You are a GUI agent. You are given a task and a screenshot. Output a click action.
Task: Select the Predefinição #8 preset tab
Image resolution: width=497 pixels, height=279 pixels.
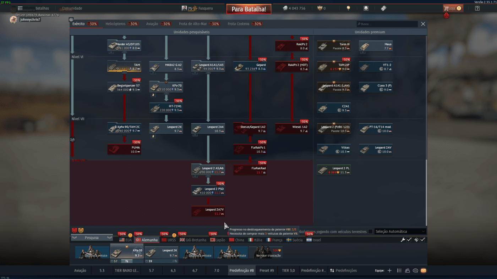click(x=241, y=270)
